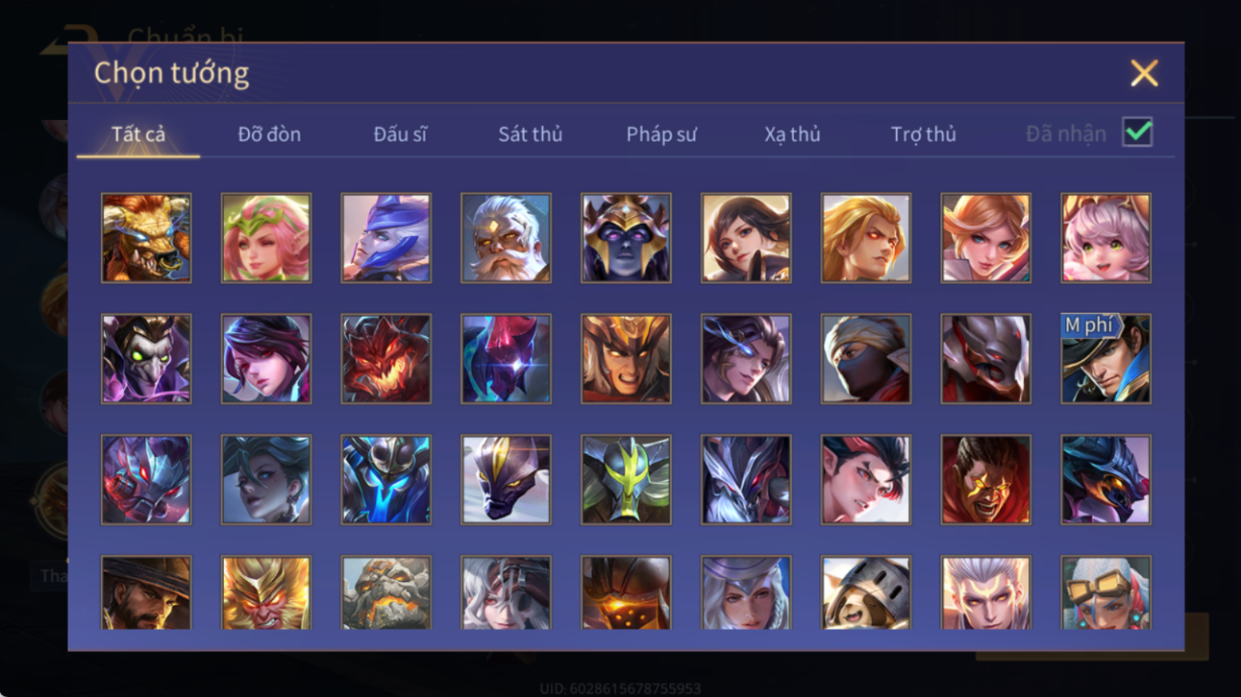Show heroes under Pháp sư tab
The image size is (1241, 697).
661,134
